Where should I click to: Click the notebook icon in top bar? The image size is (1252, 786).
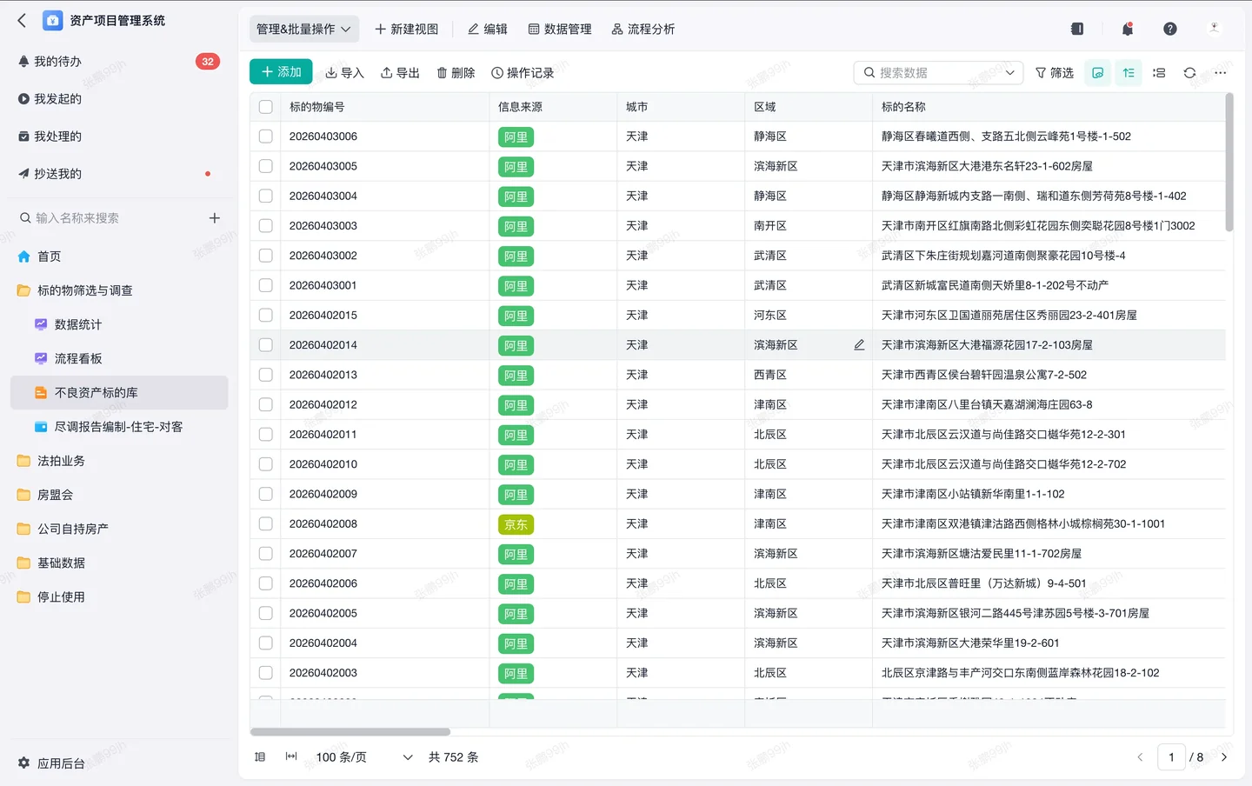(1077, 29)
